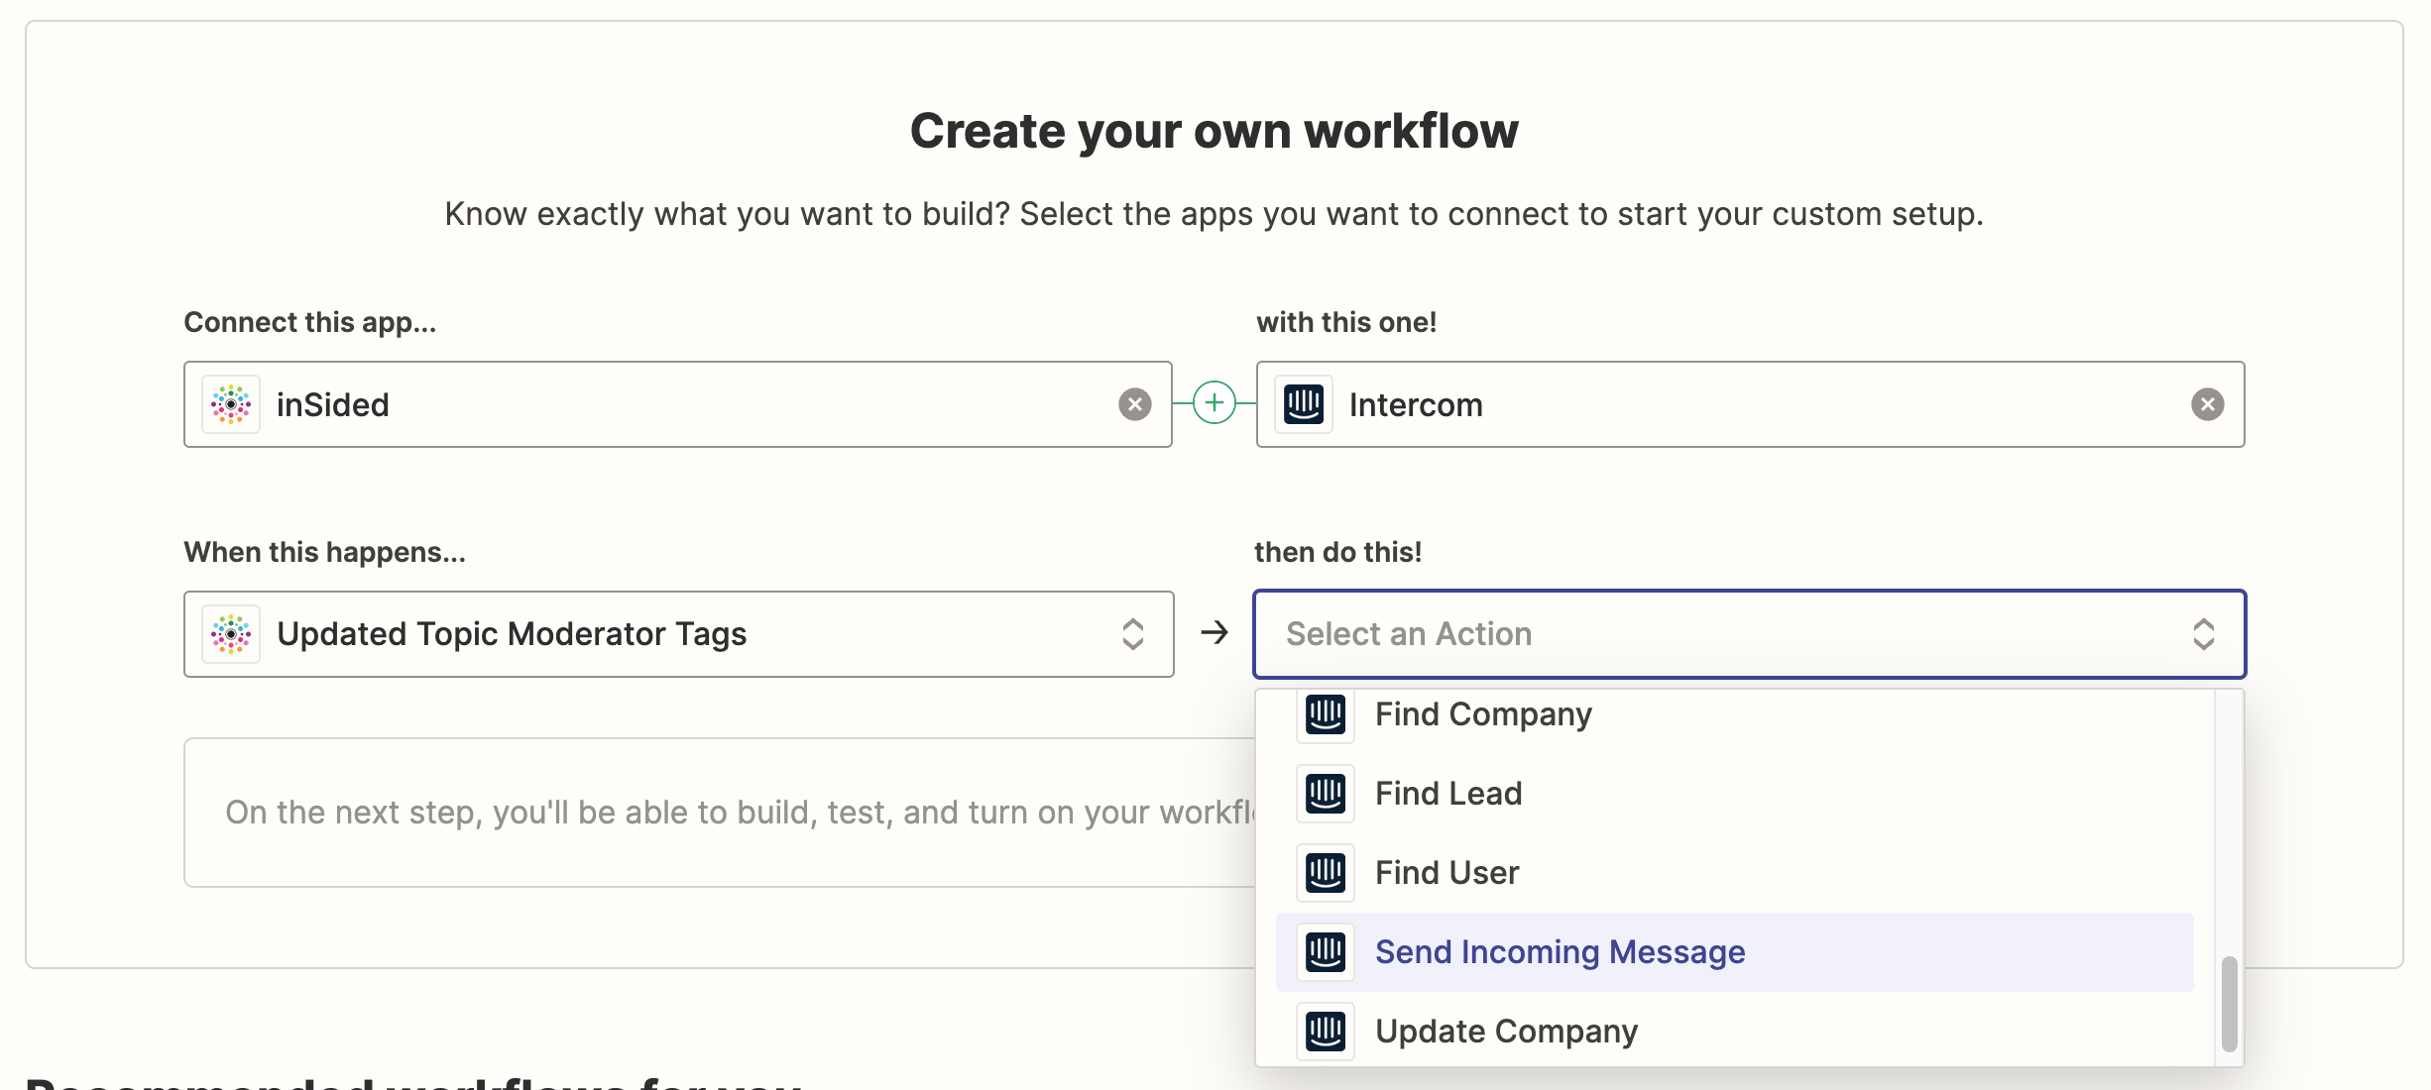Image resolution: width=2431 pixels, height=1090 pixels.
Task: Click the Intercom app input field
Action: tap(1750, 404)
